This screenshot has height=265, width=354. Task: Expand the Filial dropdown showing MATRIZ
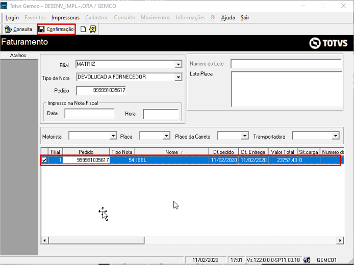pos(178,65)
